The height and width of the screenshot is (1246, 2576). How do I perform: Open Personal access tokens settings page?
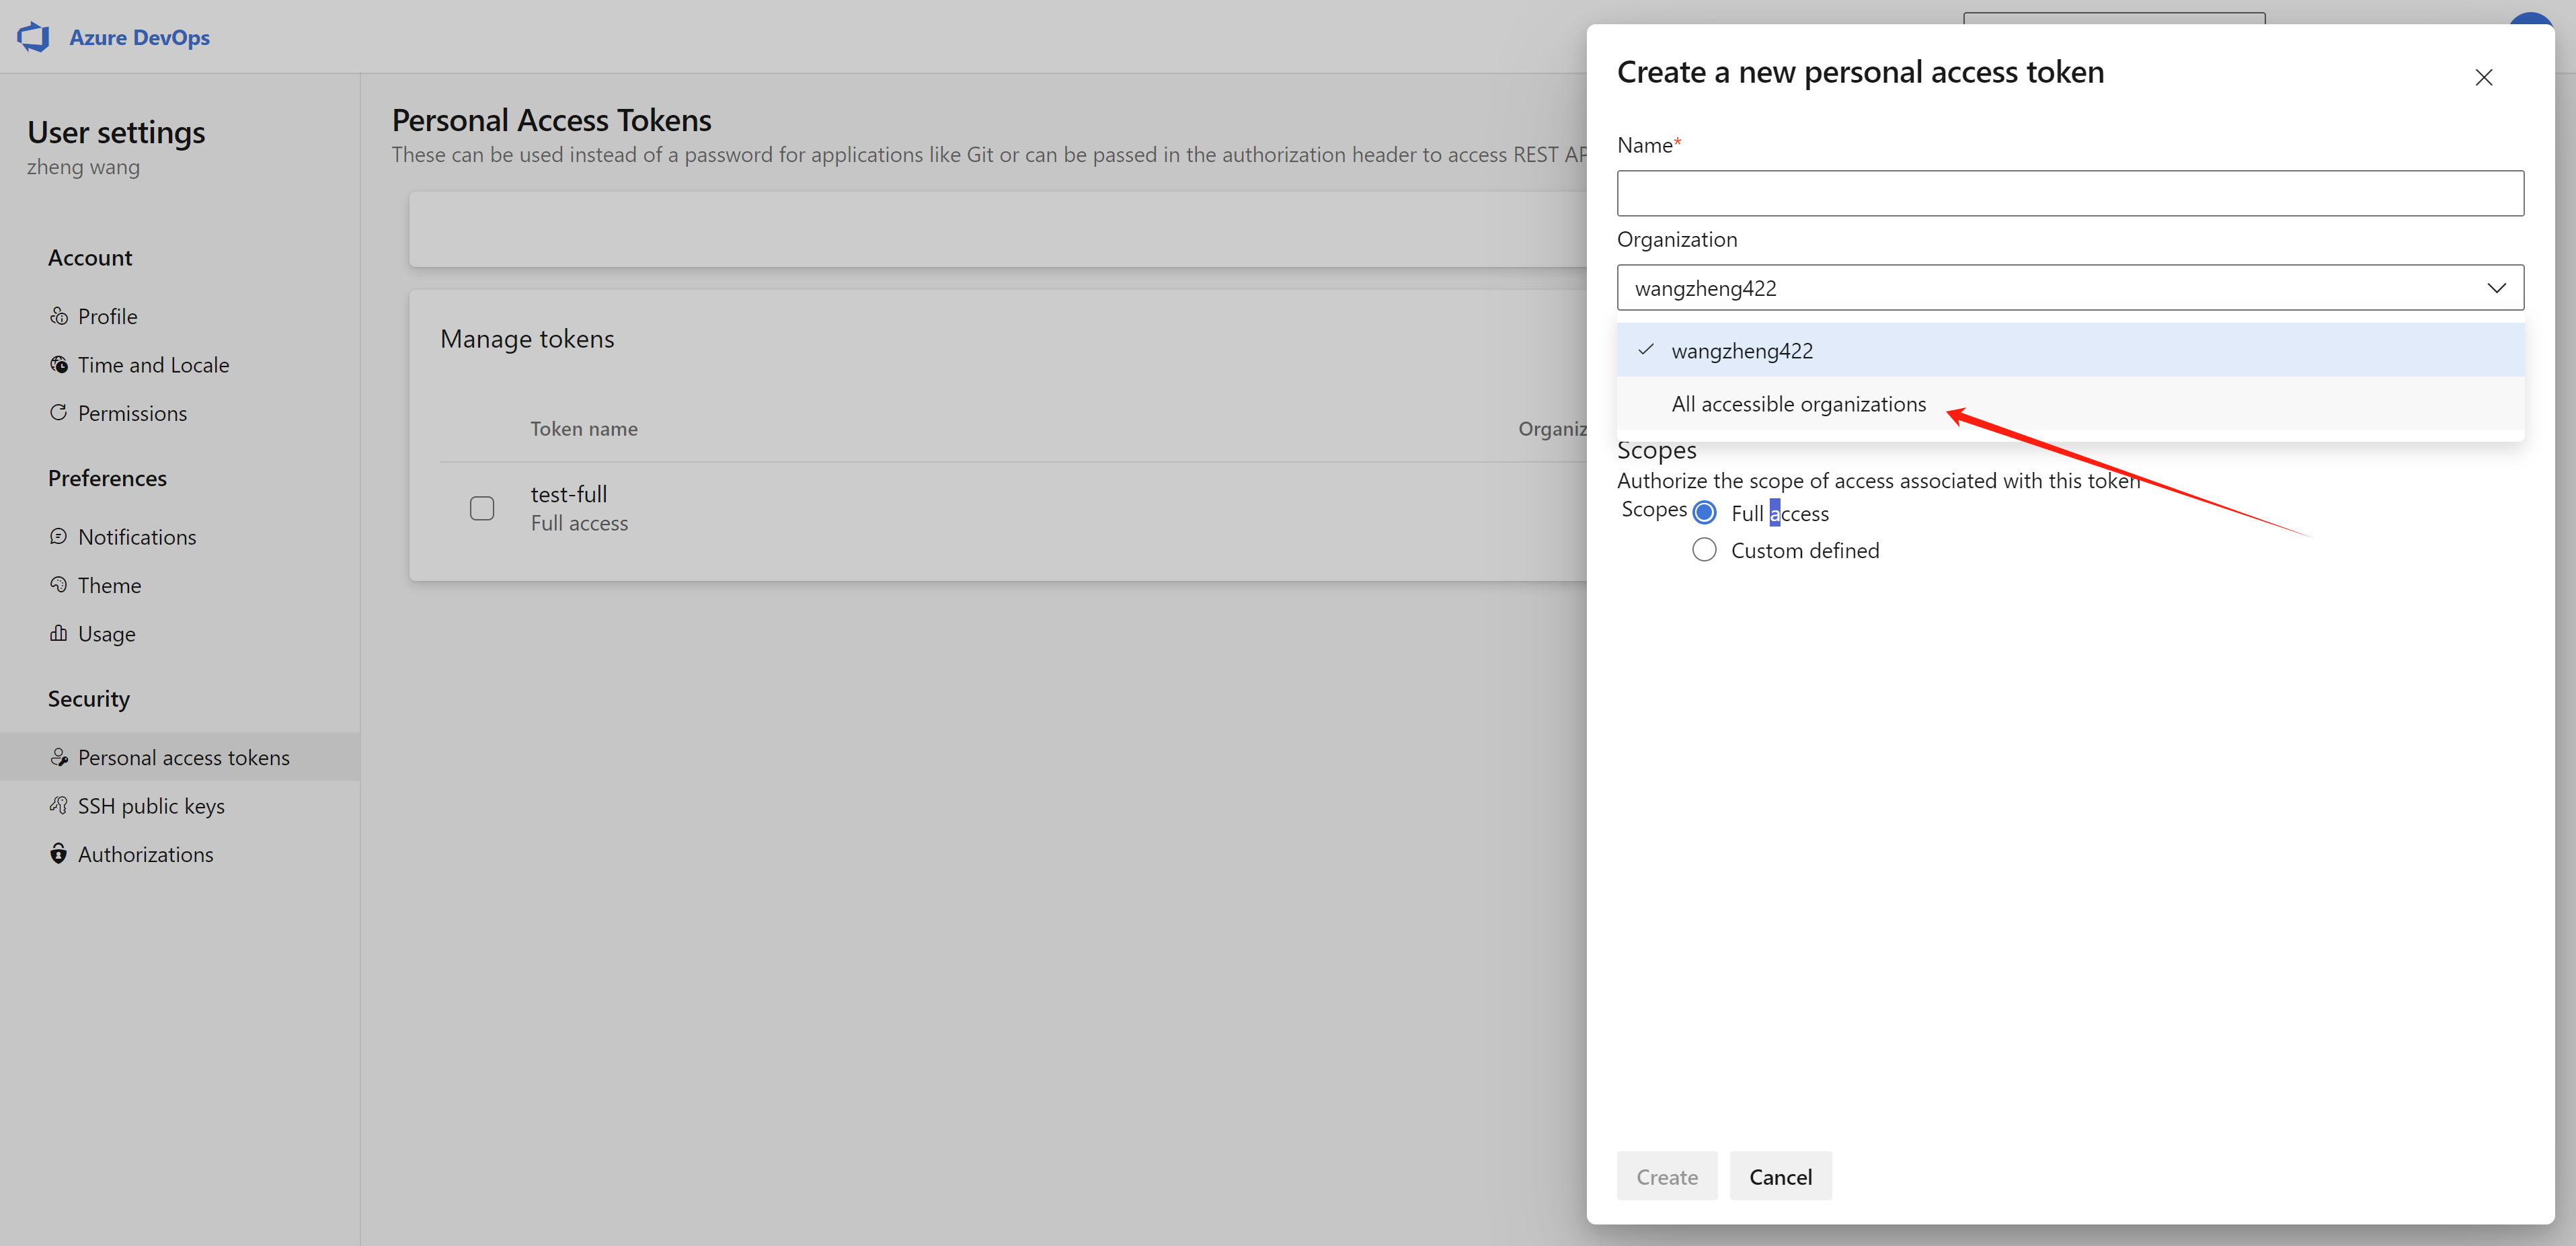click(x=183, y=757)
